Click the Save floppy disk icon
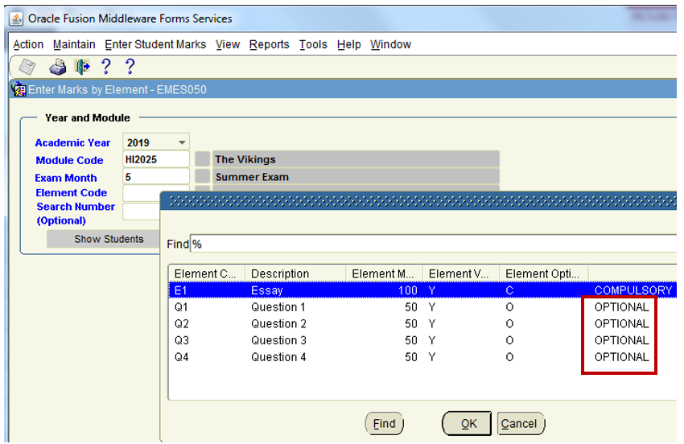 [27, 68]
